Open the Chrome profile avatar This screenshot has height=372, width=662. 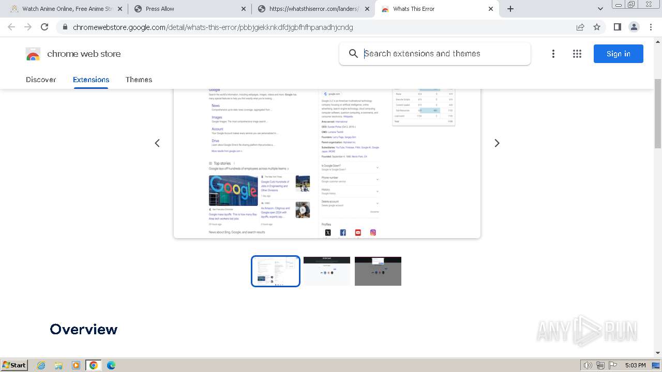point(634,27)
